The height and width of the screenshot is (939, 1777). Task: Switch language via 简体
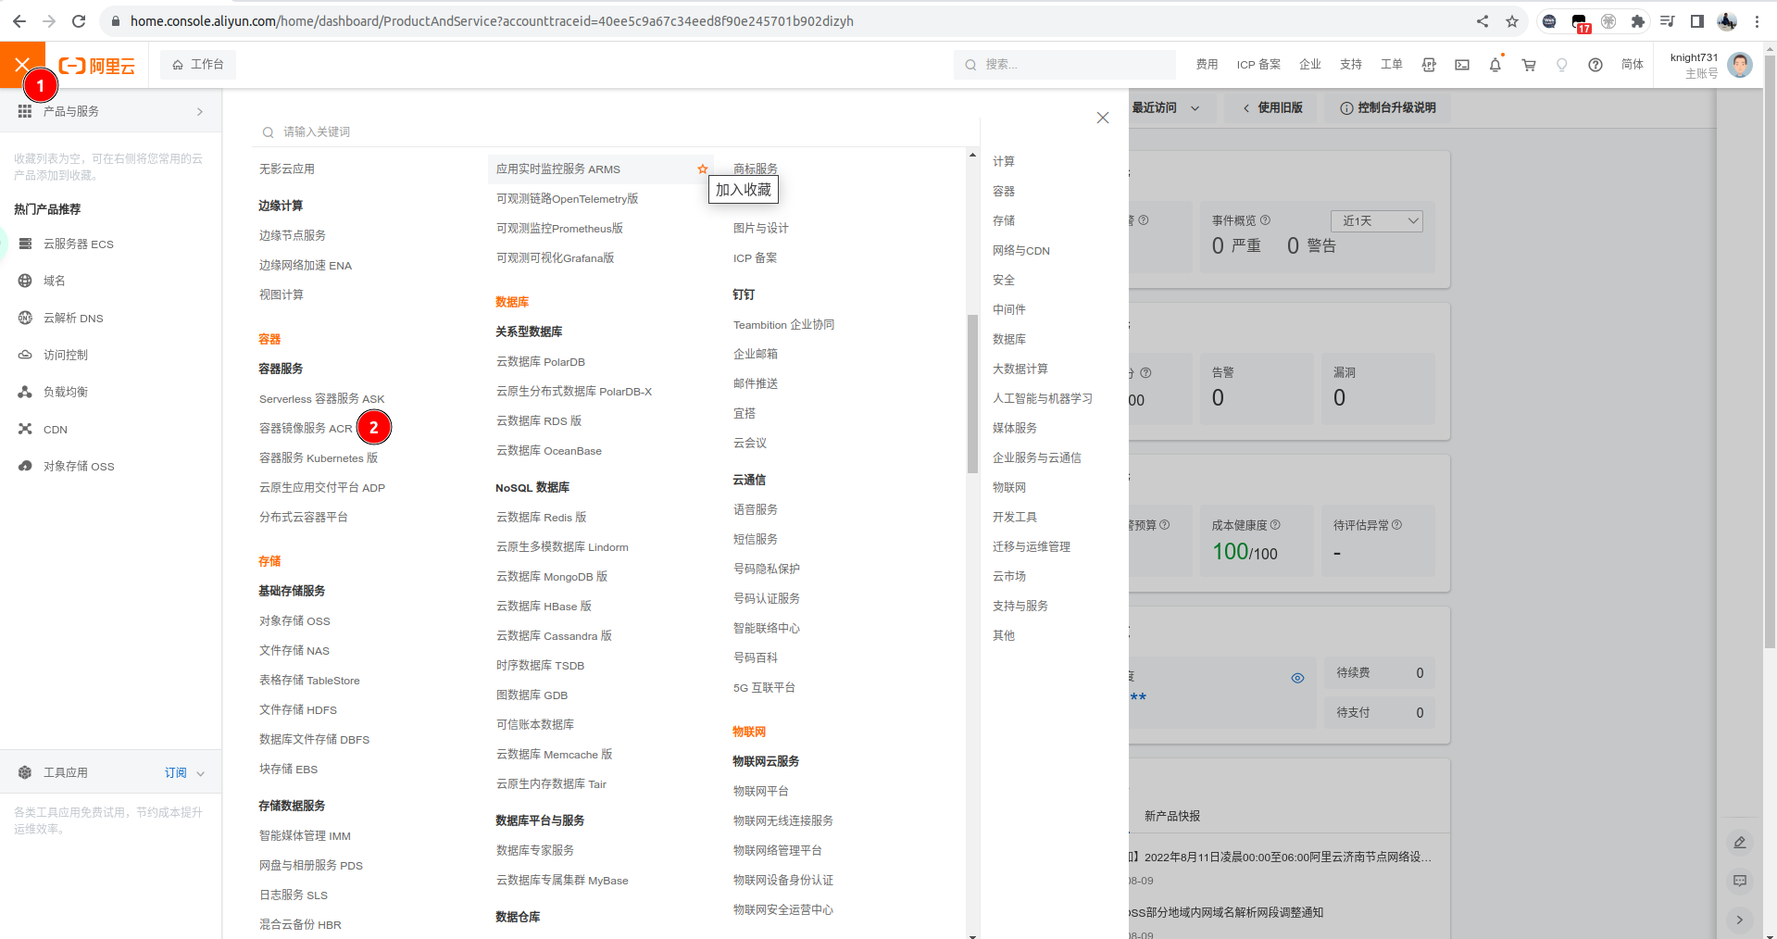pyautogui.click(x=1633, y=65)
